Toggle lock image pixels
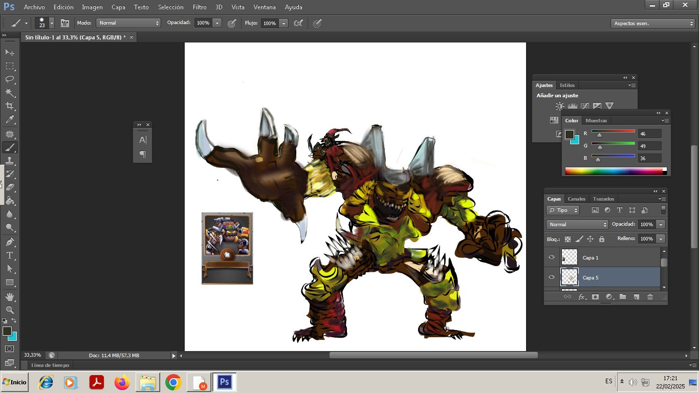Image resolution: width=699 pixels, height=393 pixels. (x=579, y=239)
